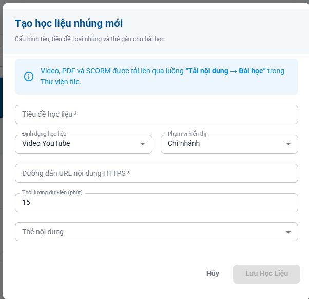Screen dimensions: 309x299
Task: Click the arrow on the Thẻ nội dung selector
Action: (288, 232)
